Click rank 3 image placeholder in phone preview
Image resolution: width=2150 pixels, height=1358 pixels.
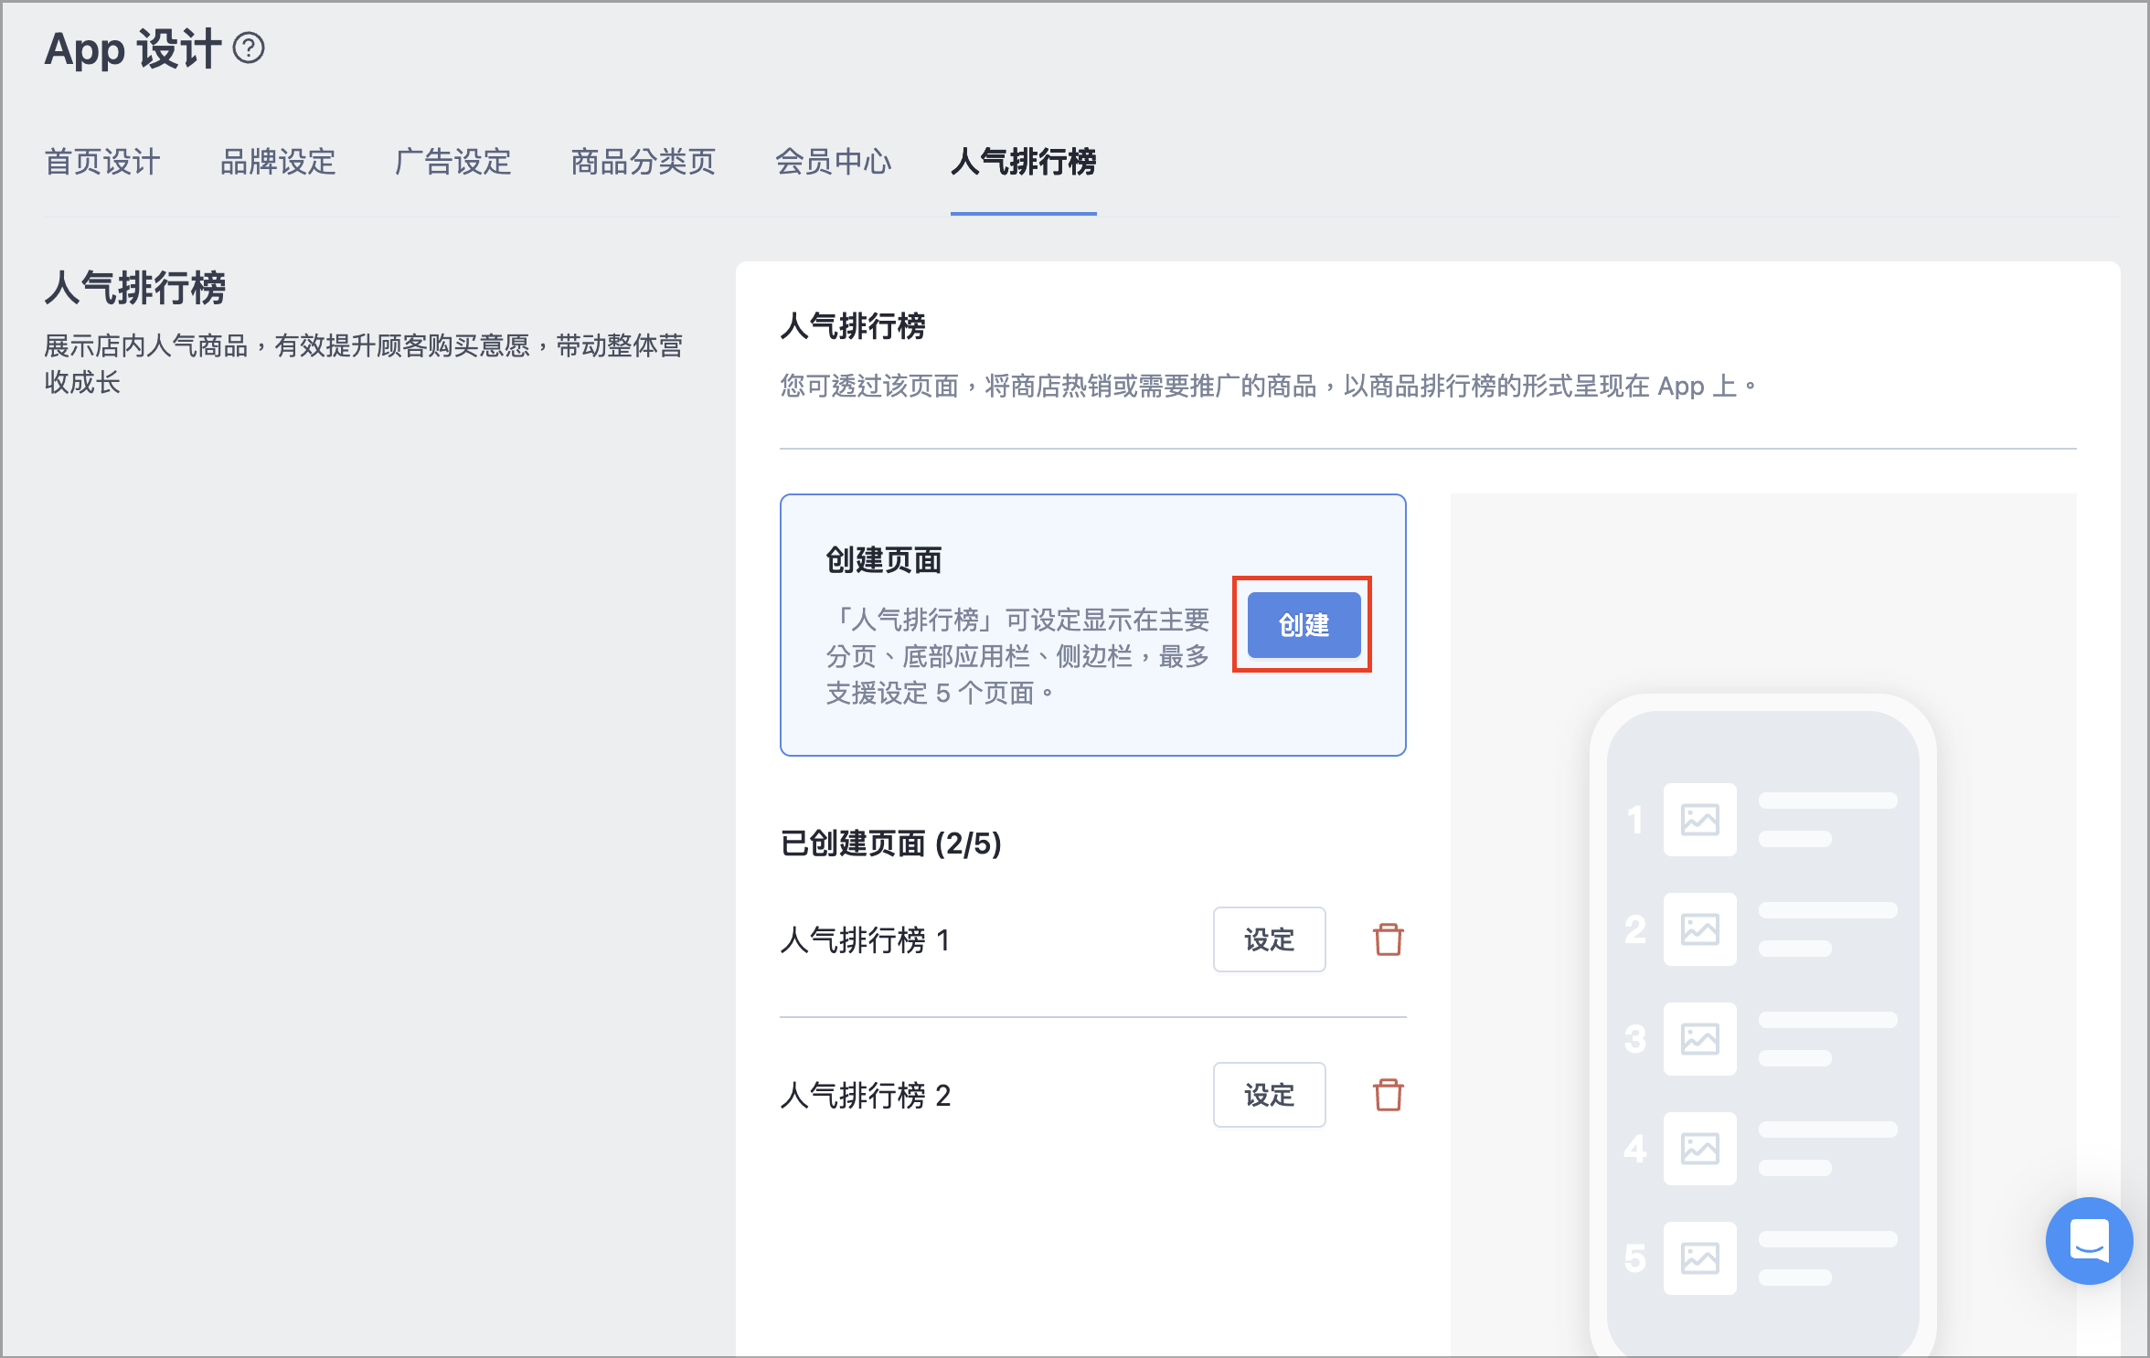click(1699, 1039)
